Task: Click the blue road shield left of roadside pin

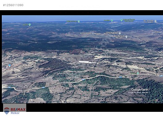Action: pyautogui.click(x=120, y=77)
